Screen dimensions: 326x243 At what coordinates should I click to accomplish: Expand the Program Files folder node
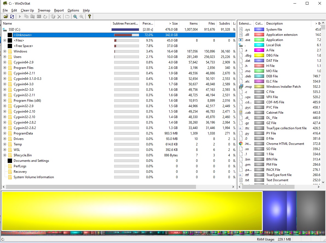(5, 68)
